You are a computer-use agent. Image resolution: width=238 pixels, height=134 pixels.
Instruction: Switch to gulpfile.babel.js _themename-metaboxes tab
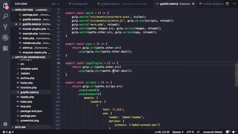122,4
